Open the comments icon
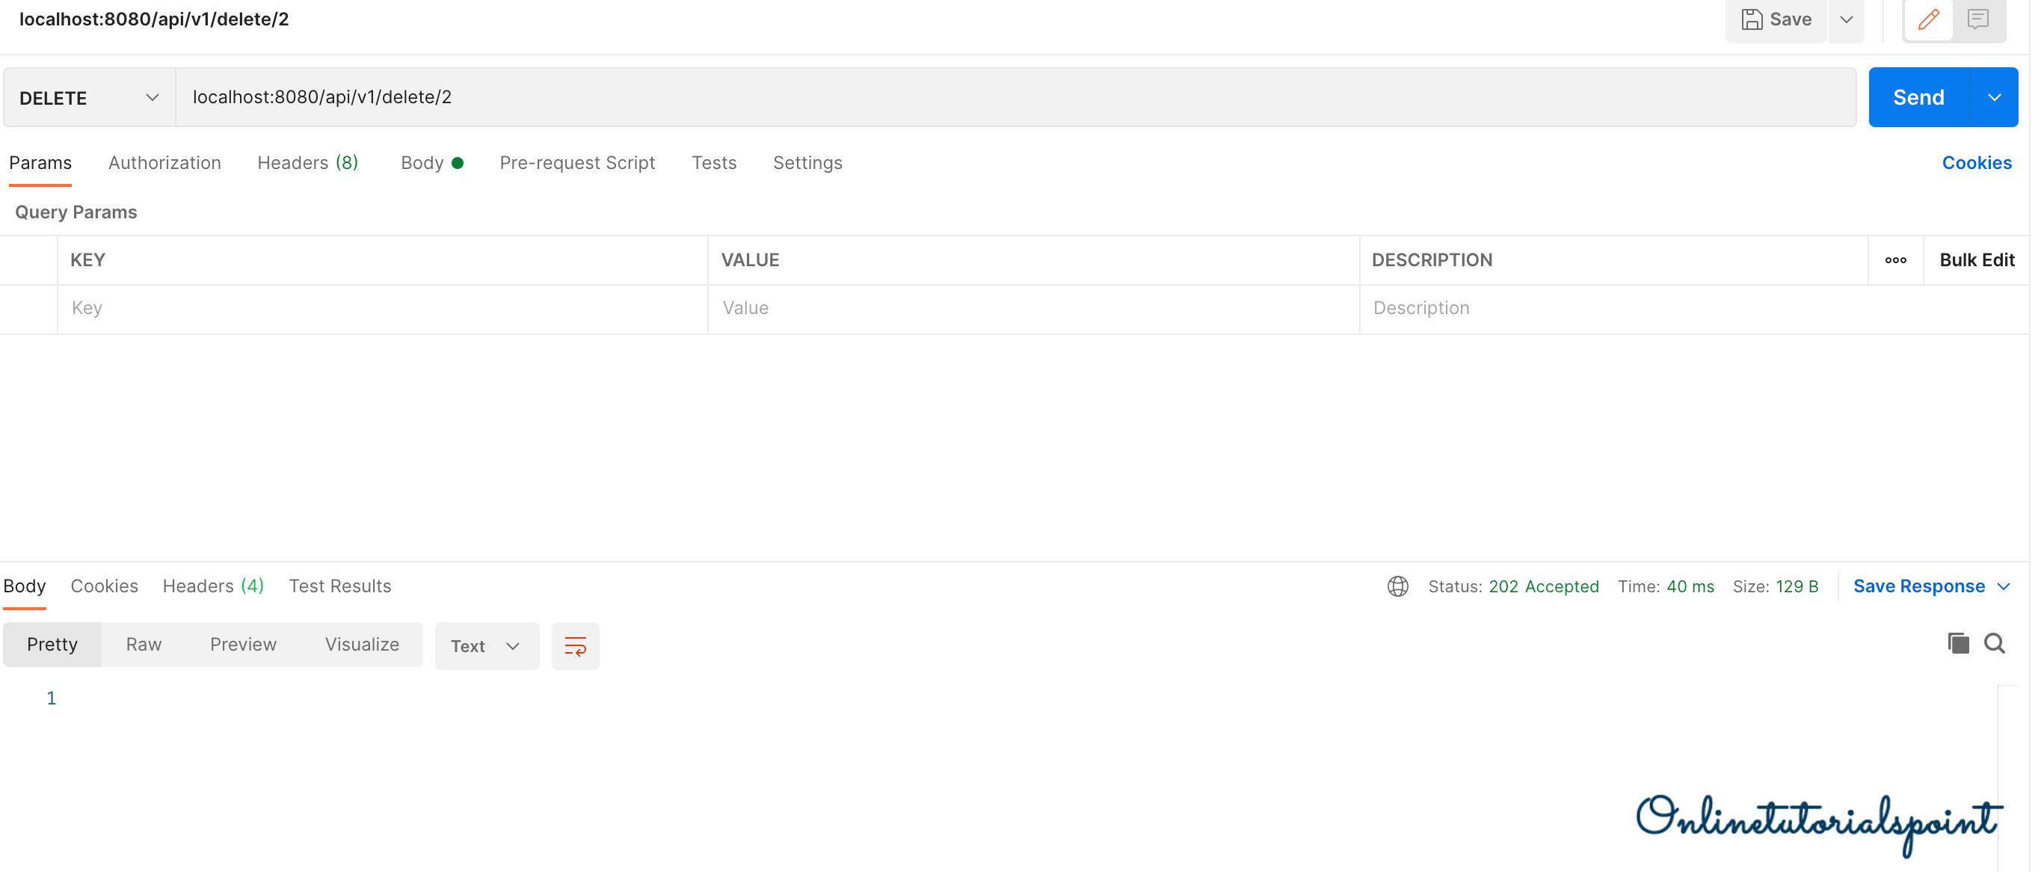This screenshot has width=2044, height=872. [x=1977, y=19]
